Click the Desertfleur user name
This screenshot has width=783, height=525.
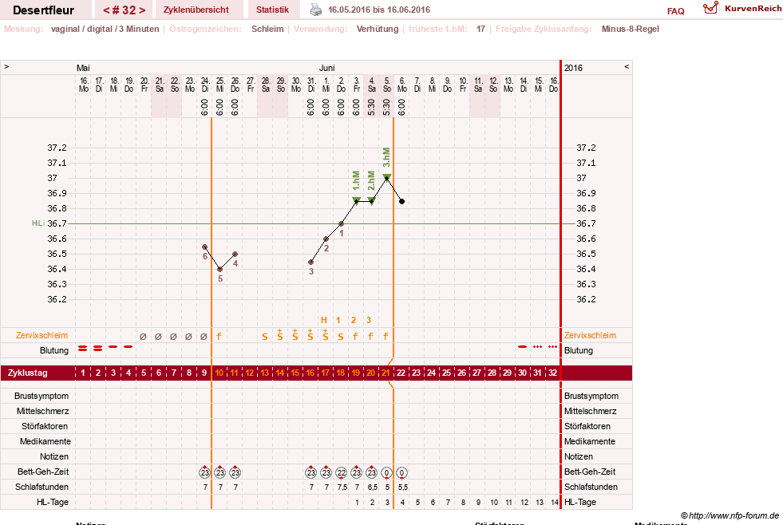(x=43, y=10)
